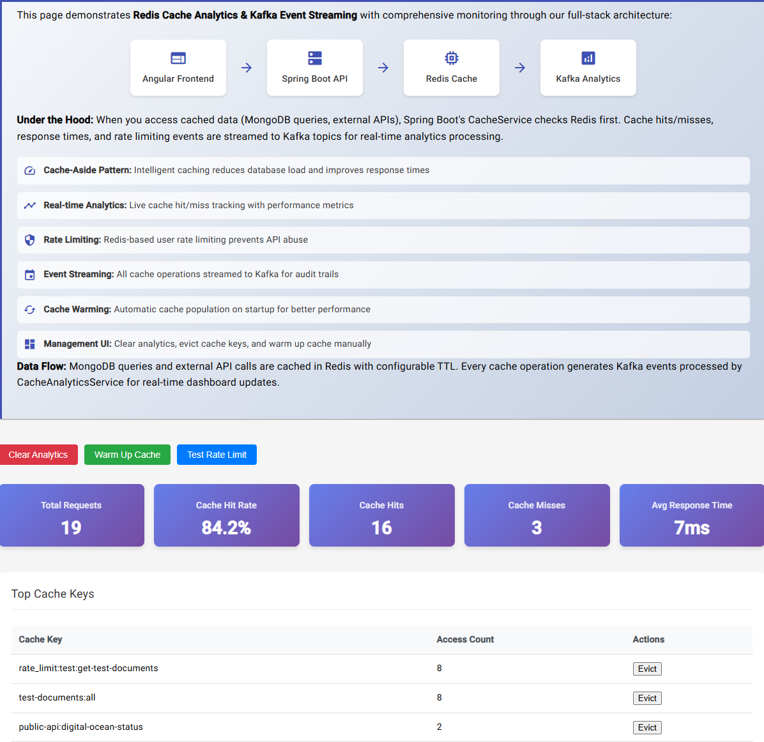This screenshot has height=742, width=764.
Task: Click the Rate Limiting shield icon
Action: click(x=29, y=239)
